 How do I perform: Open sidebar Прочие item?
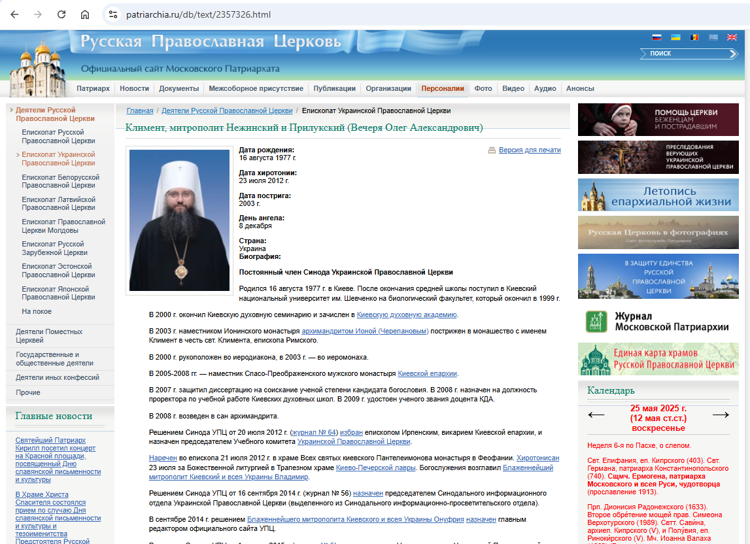(x=27, y=392)
